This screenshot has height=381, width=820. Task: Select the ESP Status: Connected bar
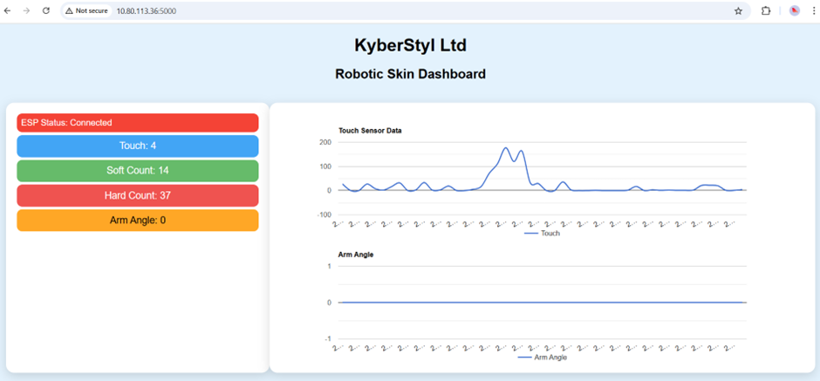(138, 123)
